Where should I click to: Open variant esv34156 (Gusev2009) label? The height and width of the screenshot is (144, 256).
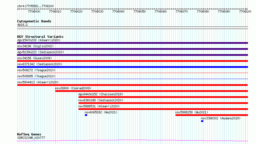(x=35, y=58)
